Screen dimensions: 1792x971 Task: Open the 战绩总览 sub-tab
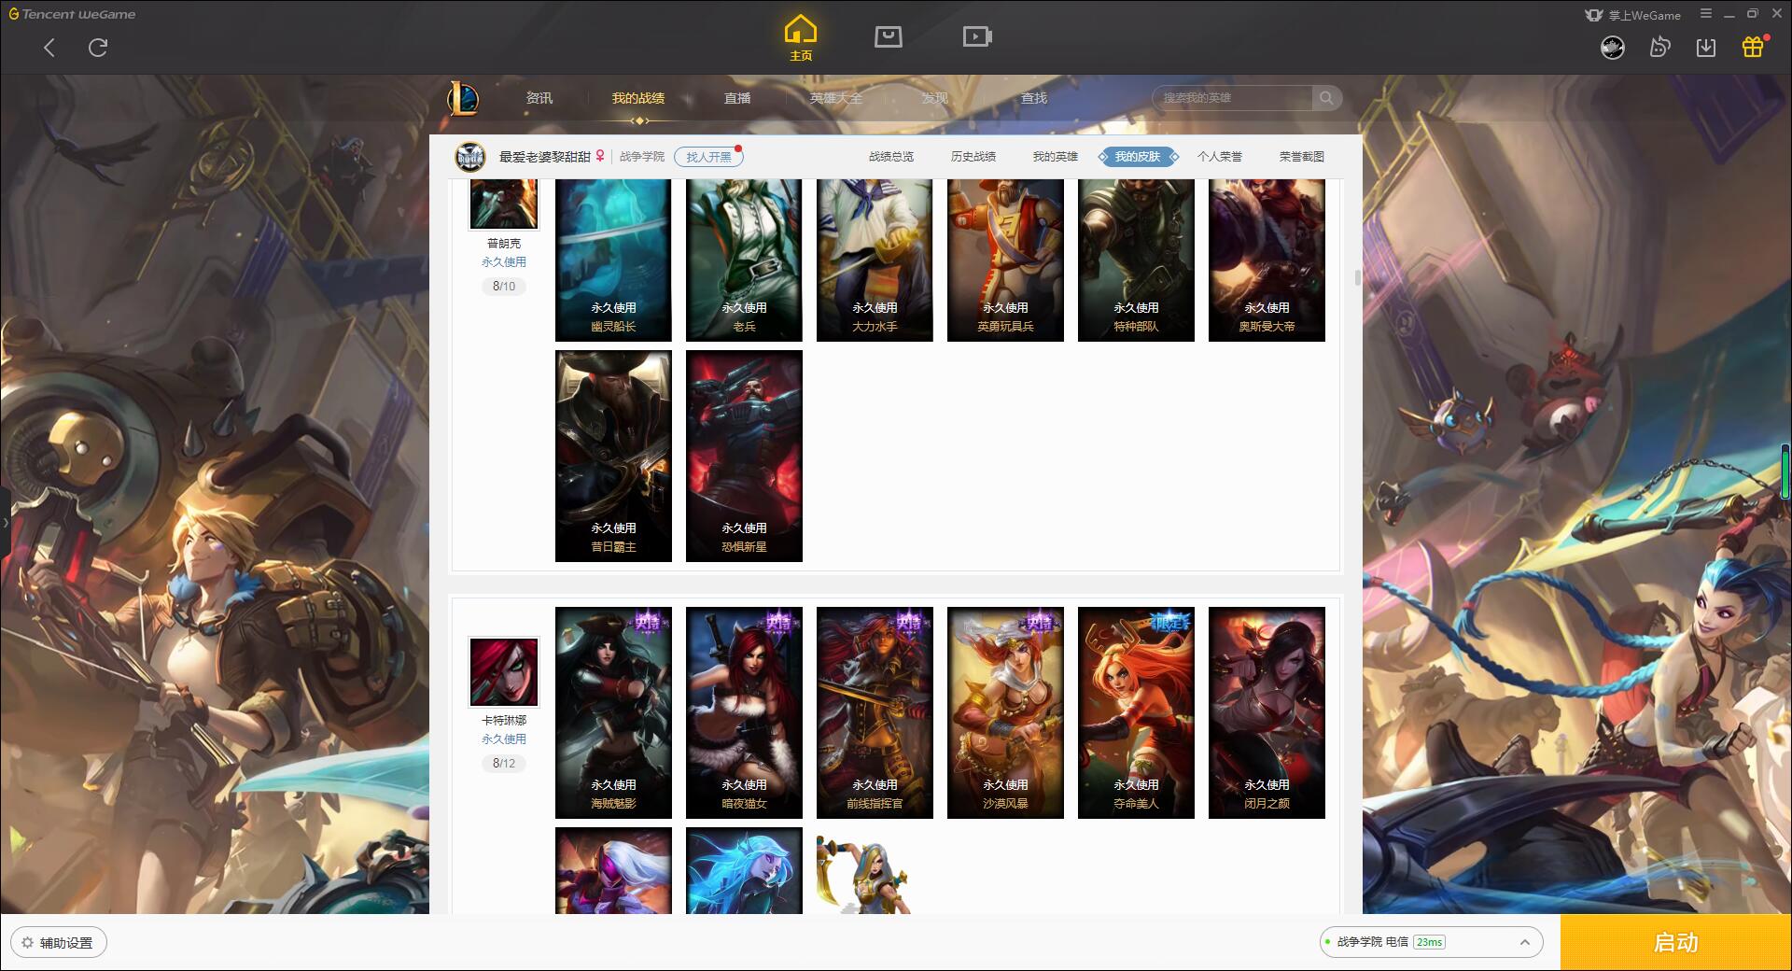point(891,157)
